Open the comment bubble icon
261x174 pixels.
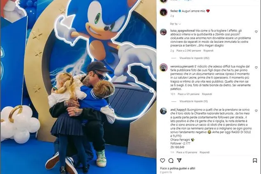171,160
